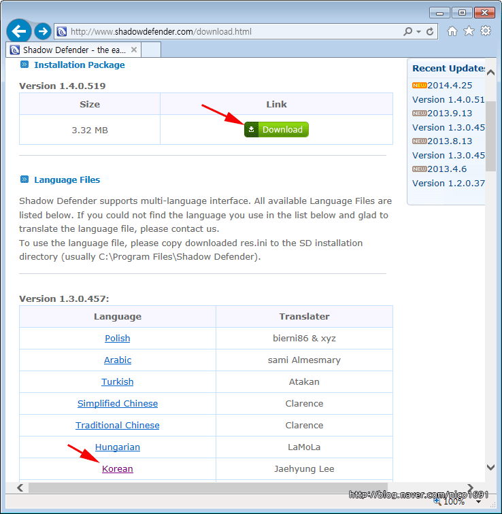
Task: Click the 2013.4.6 recent update entry
Action: 447,169
